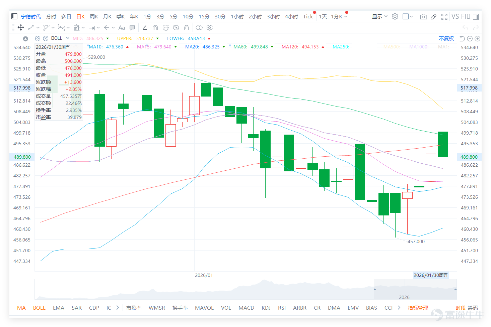Show more sub indicators chevron after CCI
The width and height of the screenshot is (491, 327).
pos(399,308)
